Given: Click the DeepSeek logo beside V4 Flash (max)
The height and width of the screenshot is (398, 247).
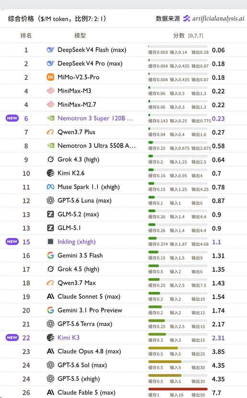Looking at the screenshot, I should pos(50,50).
